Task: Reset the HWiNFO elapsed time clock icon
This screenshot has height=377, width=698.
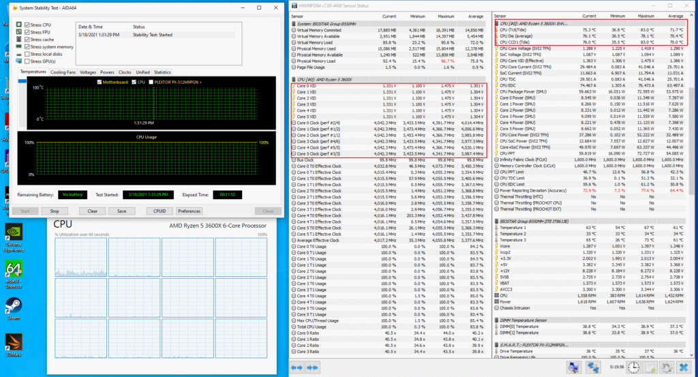Action: [x=634, y=368]
